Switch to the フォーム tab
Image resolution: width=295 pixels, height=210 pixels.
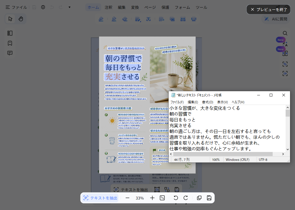click(182, 7)
